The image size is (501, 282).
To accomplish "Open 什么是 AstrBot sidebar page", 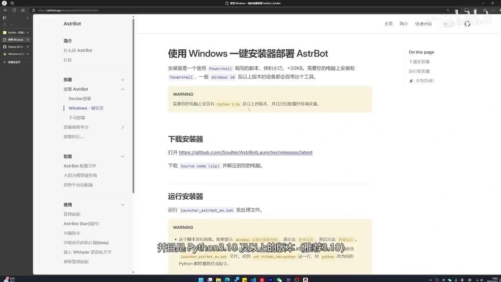I will coord(78,51).
